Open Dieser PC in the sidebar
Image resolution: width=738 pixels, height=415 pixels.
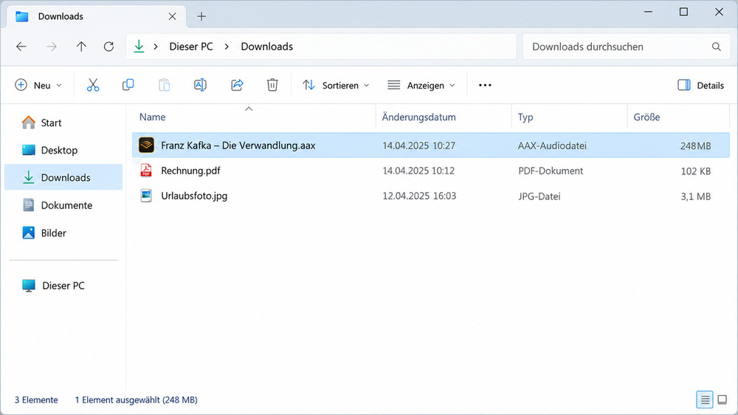(x=63, y=286)
